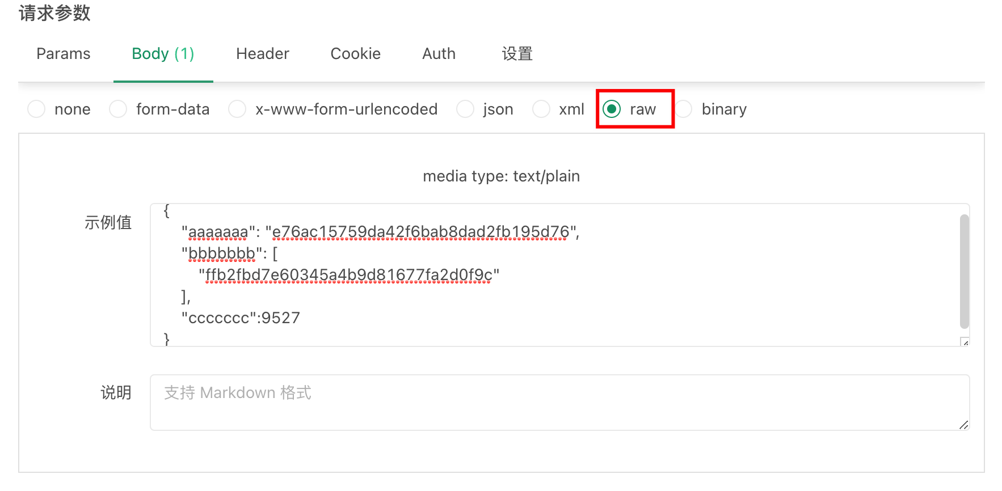Click the resize grip of the 说明 field
1002x491 pixels.
pyautogui.click(x=965, y=424)
